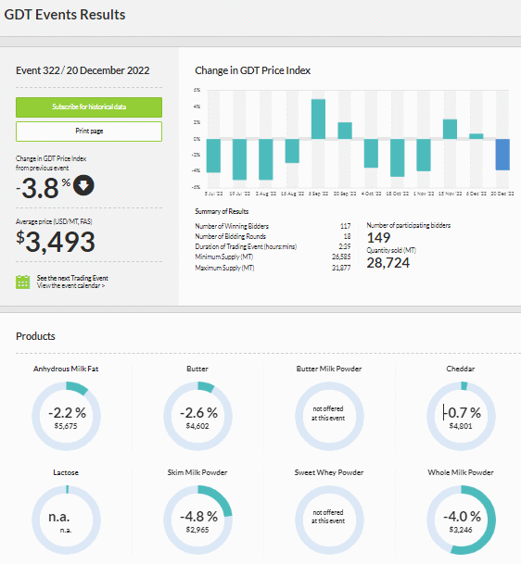Open the Skim Milk Powder donut chart
Viewport: 521px width, 564px height.
click(x=197, y=520)
